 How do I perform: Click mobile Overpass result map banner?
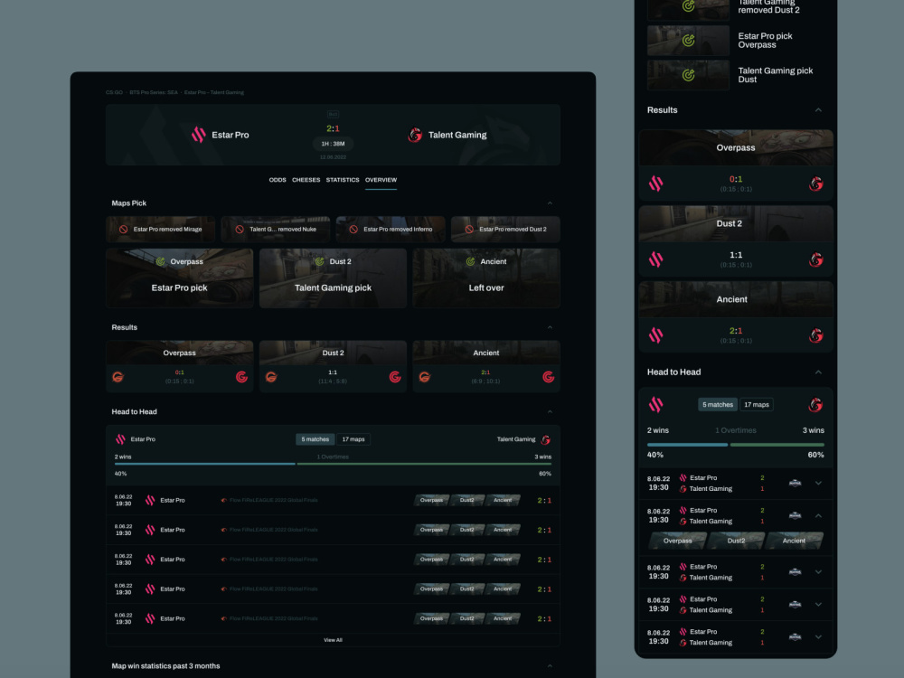tap(736, 147)
